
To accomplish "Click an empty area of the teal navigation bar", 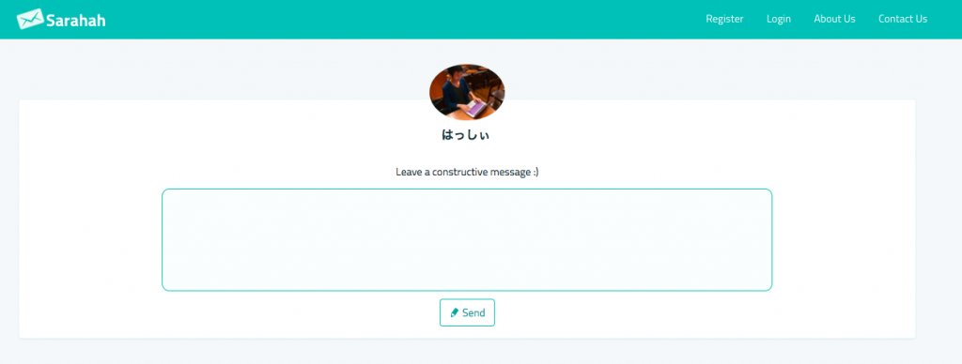I will pos(398,19).
